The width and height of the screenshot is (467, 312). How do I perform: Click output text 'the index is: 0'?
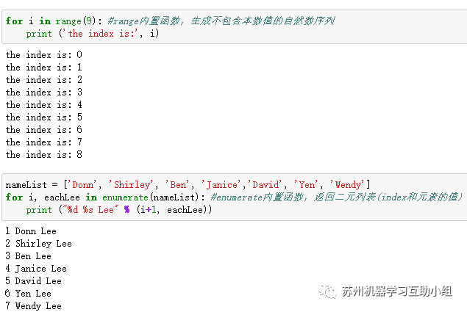(44, 55)
